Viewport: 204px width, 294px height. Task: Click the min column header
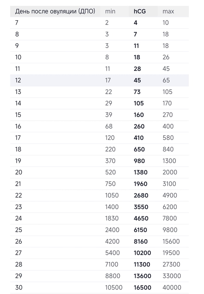pyautogui.click(x=110, y=11)
